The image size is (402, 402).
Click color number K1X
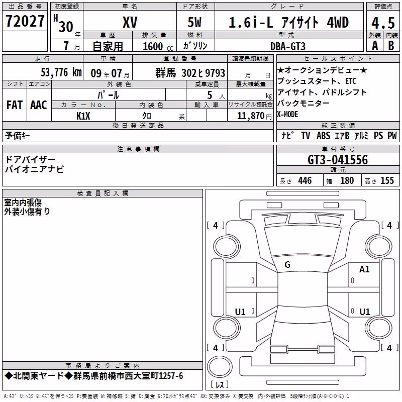(83, 116)
